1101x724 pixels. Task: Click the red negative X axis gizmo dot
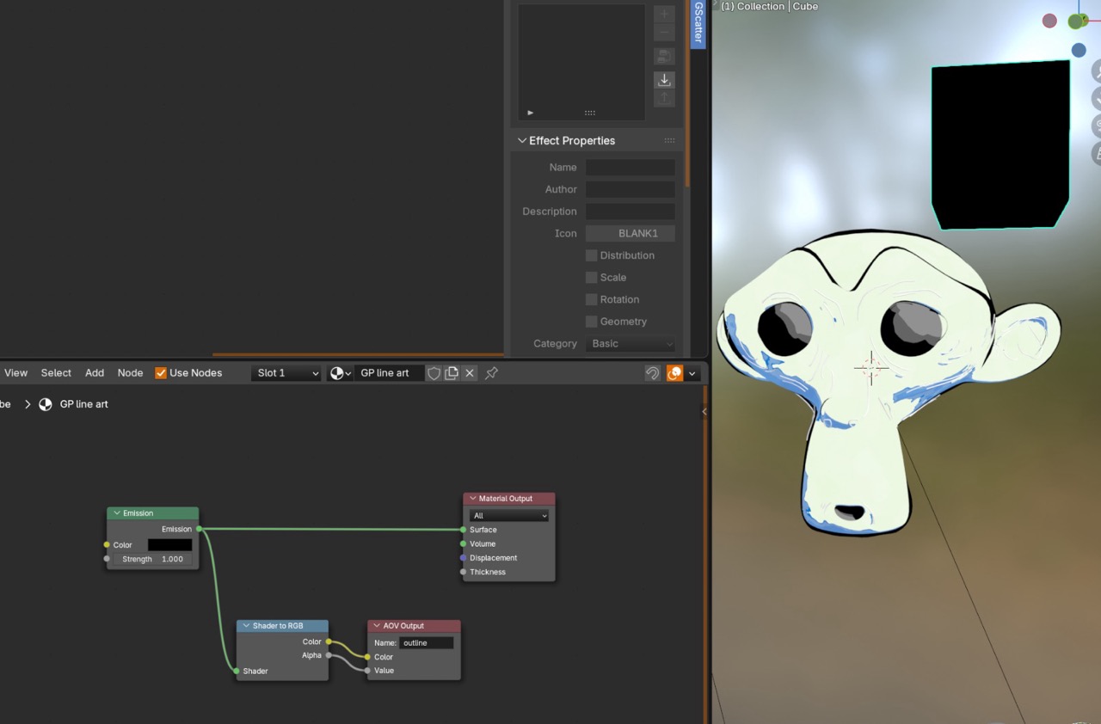pos(1049,21)
